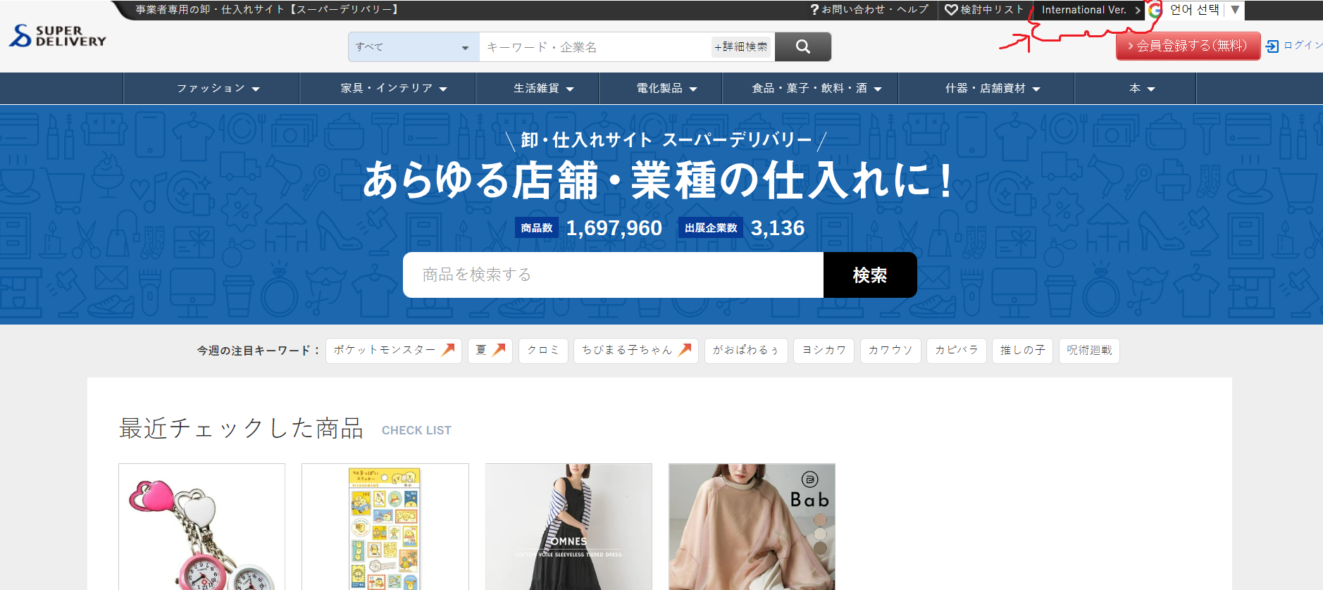Select the 推しの子 keyword tag
Viewport: 1323px width, 590px height.
click(x=1022, y=351)
